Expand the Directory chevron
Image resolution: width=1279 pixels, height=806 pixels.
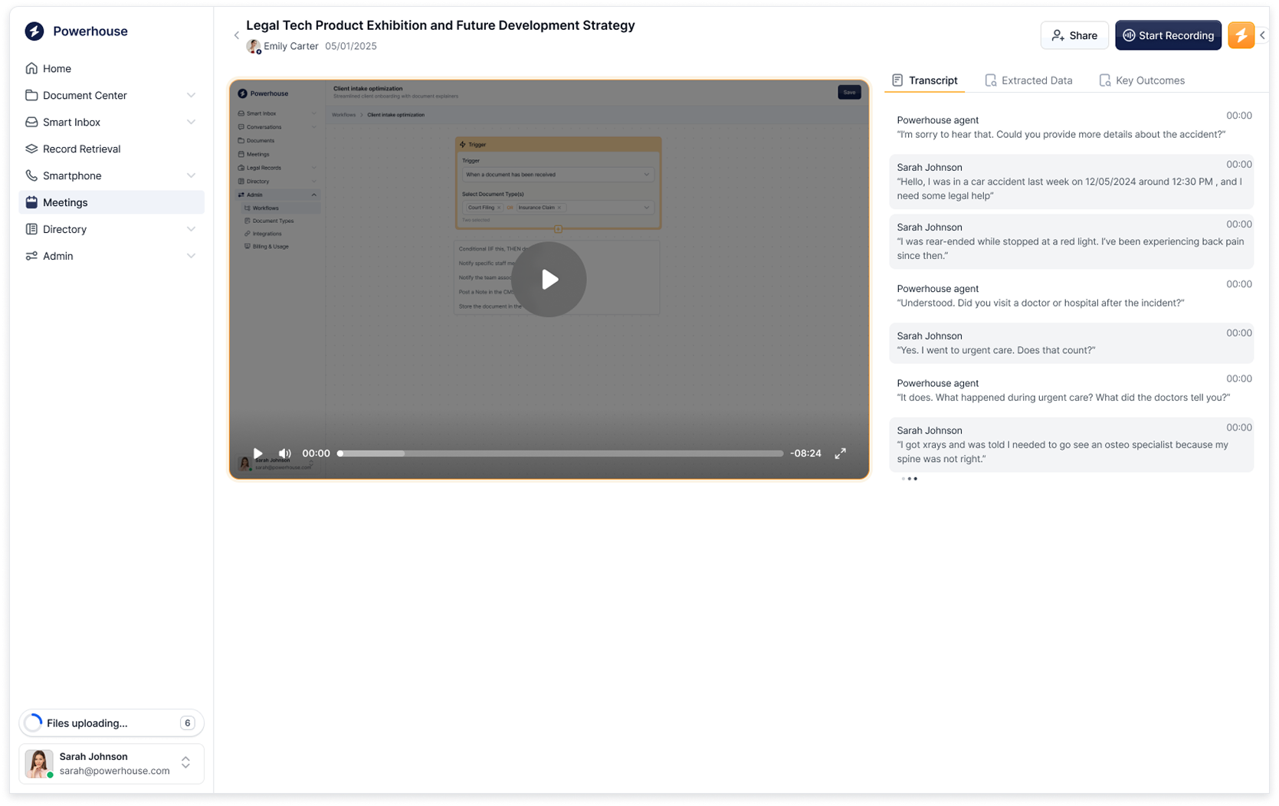coord(191,229)
